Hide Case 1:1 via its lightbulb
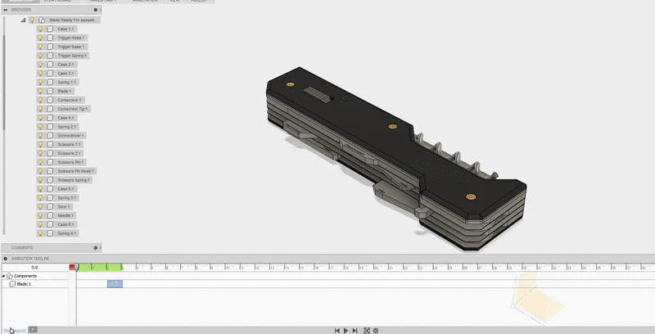The height and width of the screenshot is (334, 655). (x=40, y=29)
